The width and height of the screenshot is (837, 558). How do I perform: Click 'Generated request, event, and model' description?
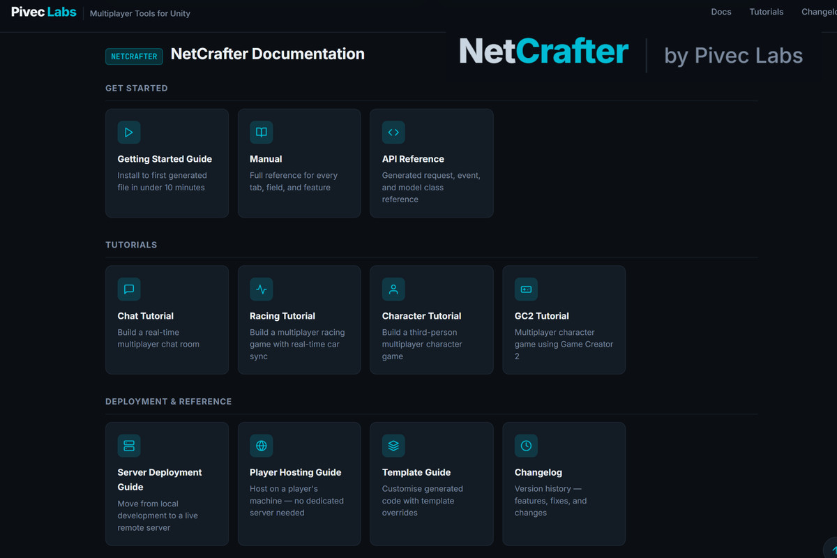pyautogui.click(x=431, y=187)
